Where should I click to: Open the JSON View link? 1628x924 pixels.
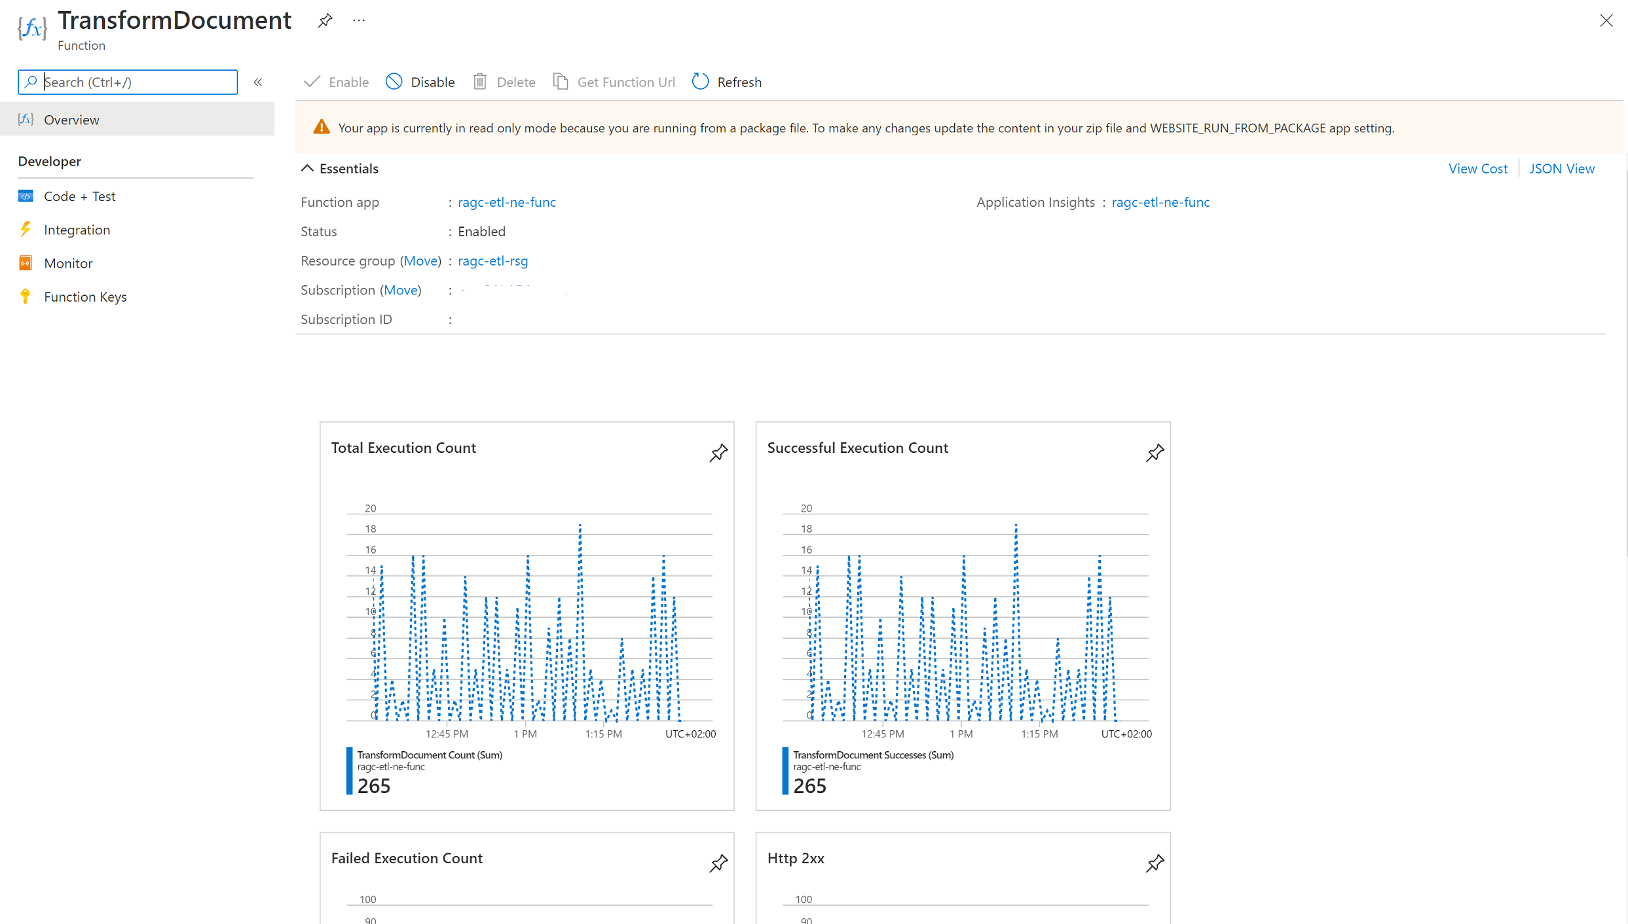coord(1561,168)
